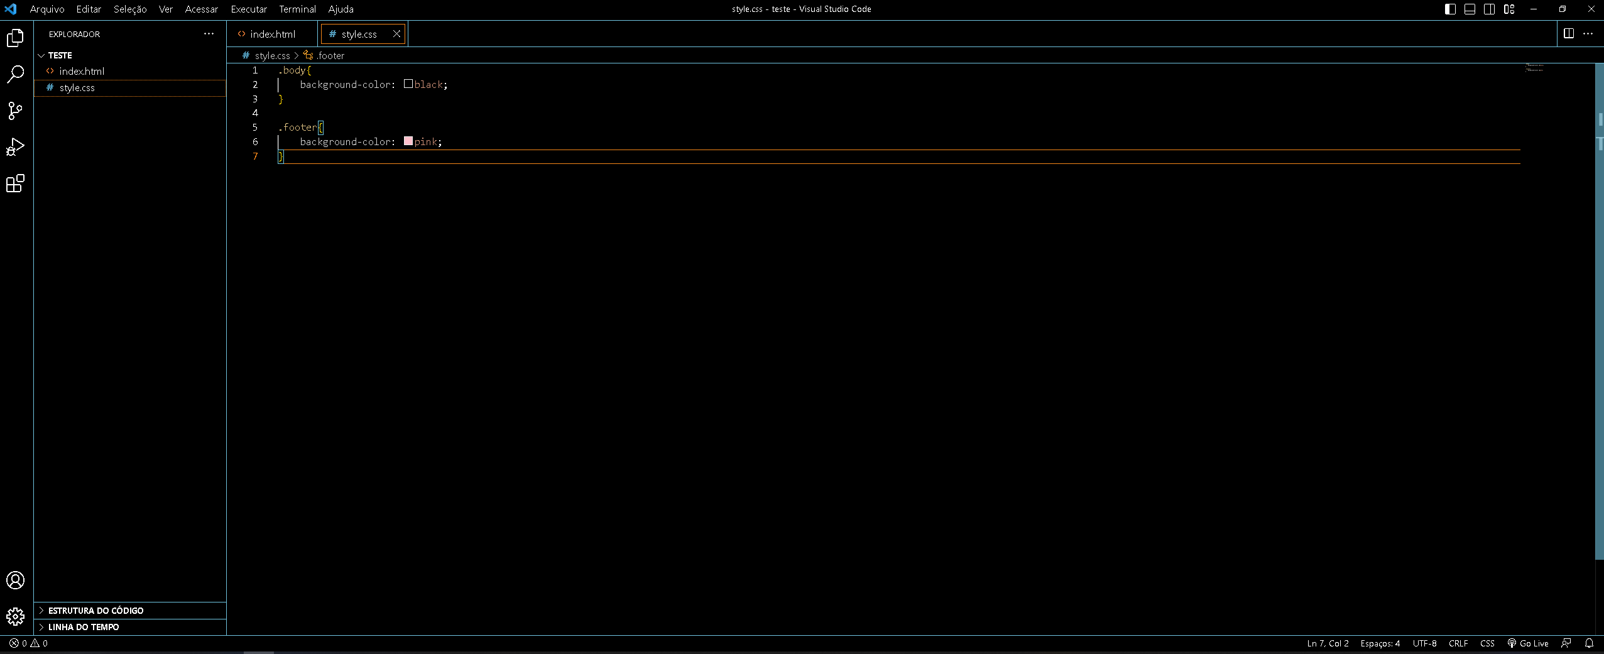The width and height of the screenshot is (1604, 654).
Task: Open index.html in the explorer tree
Action: pos(130,71)
